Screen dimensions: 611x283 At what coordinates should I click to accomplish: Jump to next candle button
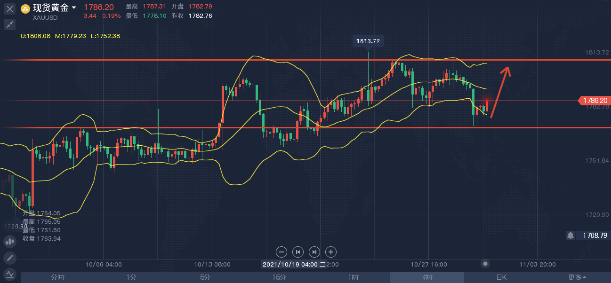(314, 252)
